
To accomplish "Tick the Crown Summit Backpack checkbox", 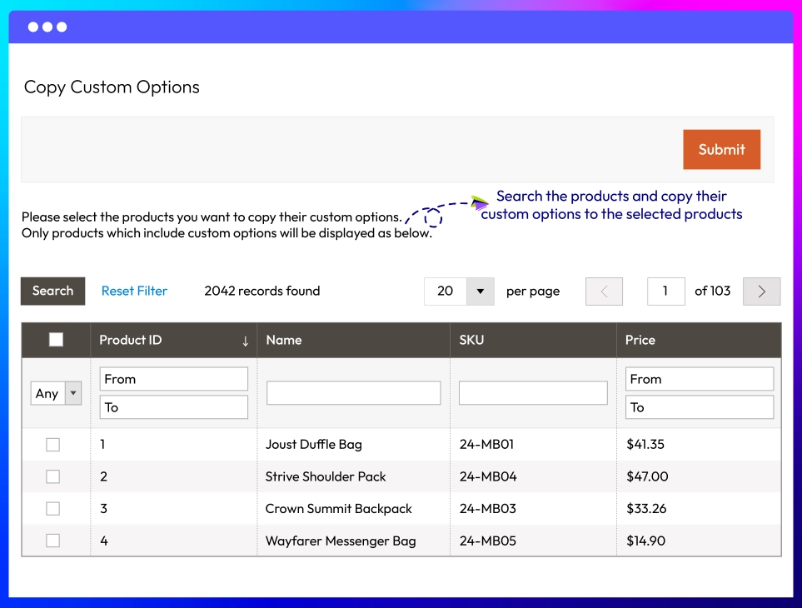I will pyautogui.click(x=52, y=509).
